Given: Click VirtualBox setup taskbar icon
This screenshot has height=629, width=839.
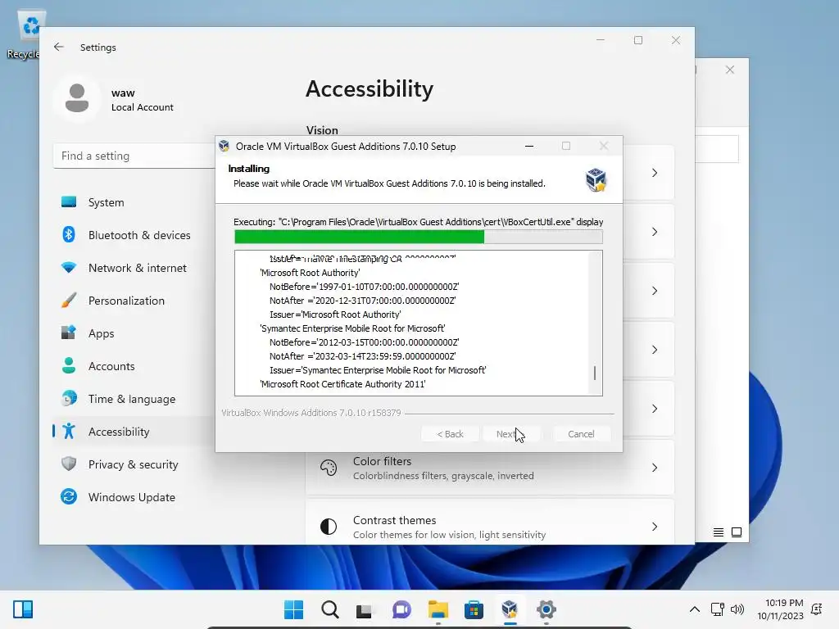Looking at the screenshot, I should [510, 609].
